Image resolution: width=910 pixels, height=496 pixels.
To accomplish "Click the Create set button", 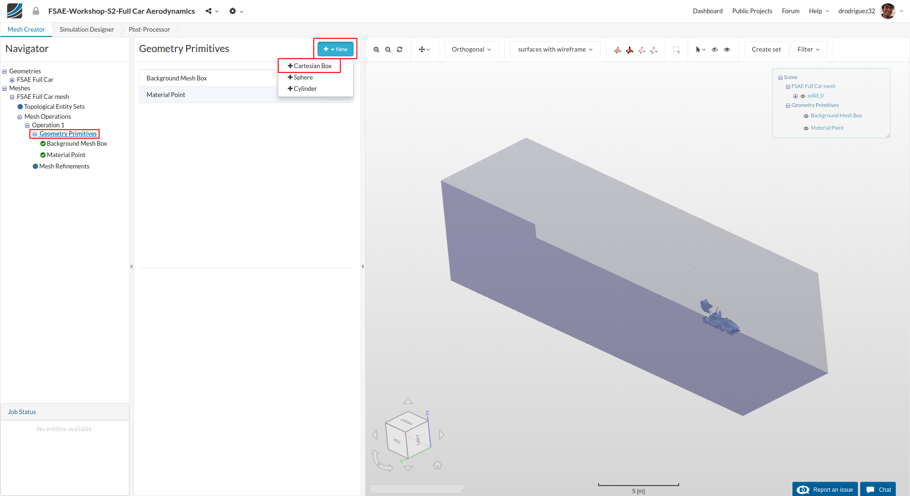I will point(766,49).
